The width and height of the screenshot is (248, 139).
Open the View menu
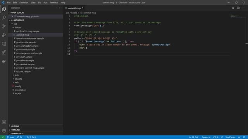click(33, 3)
